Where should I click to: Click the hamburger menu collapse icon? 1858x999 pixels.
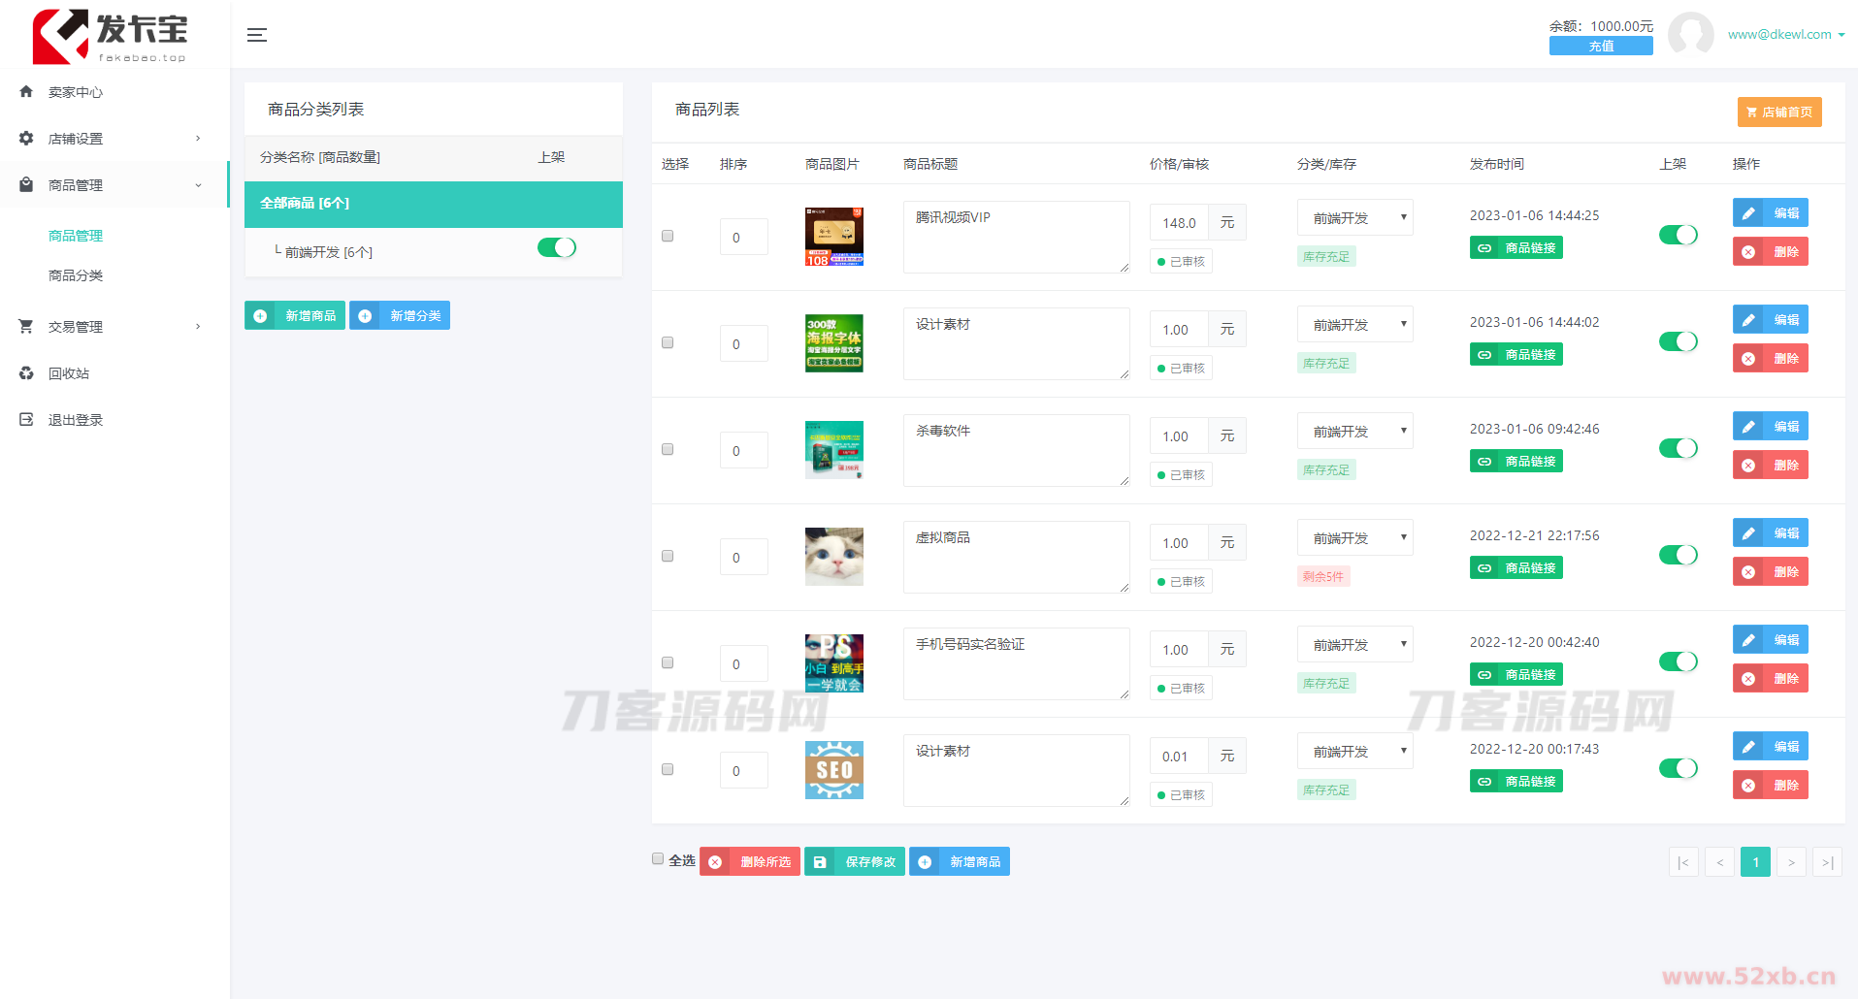tap(256, 35)
